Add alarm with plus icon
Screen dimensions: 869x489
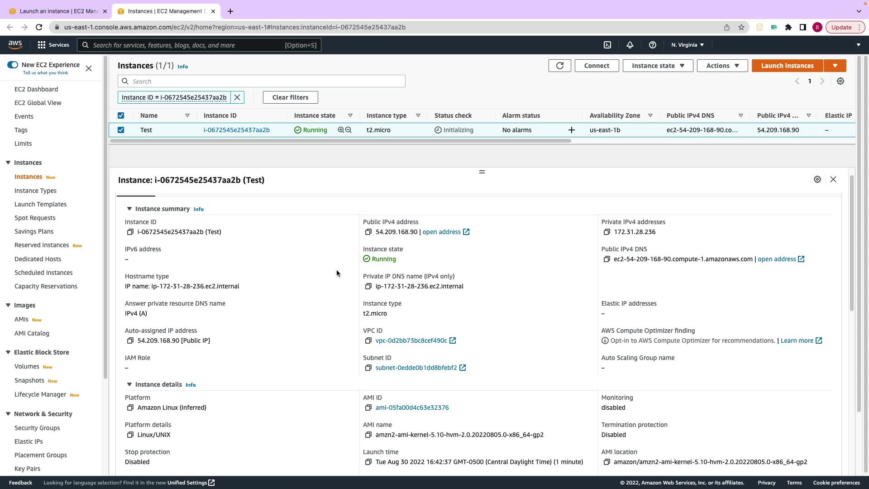pyautogui.click(x=571, y=130)
